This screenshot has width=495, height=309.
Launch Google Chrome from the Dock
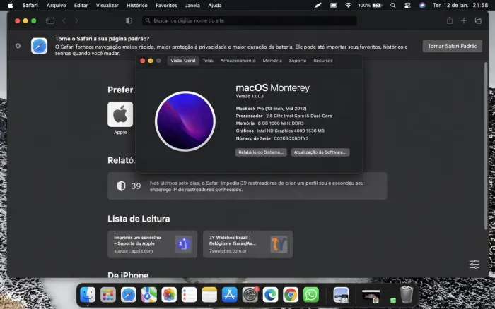[291, 295]
